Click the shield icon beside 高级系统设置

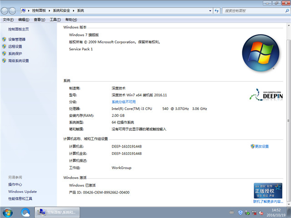(x=4, y=60)
